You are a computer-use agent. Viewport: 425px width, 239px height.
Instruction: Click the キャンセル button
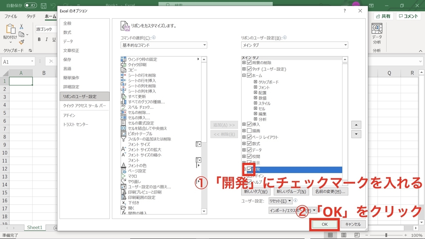click(x=353, y=224)
